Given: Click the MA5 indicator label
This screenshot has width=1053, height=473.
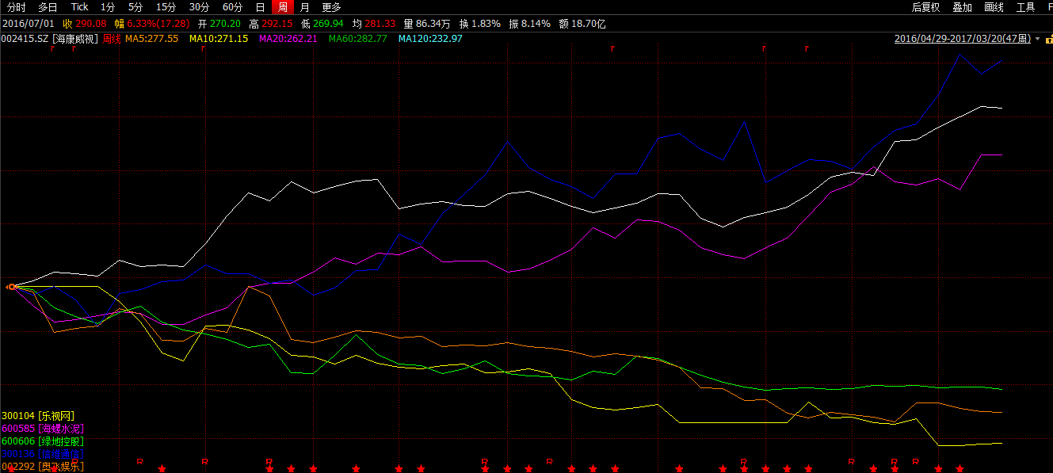Looking at the screenshot, I should [152, 39].
